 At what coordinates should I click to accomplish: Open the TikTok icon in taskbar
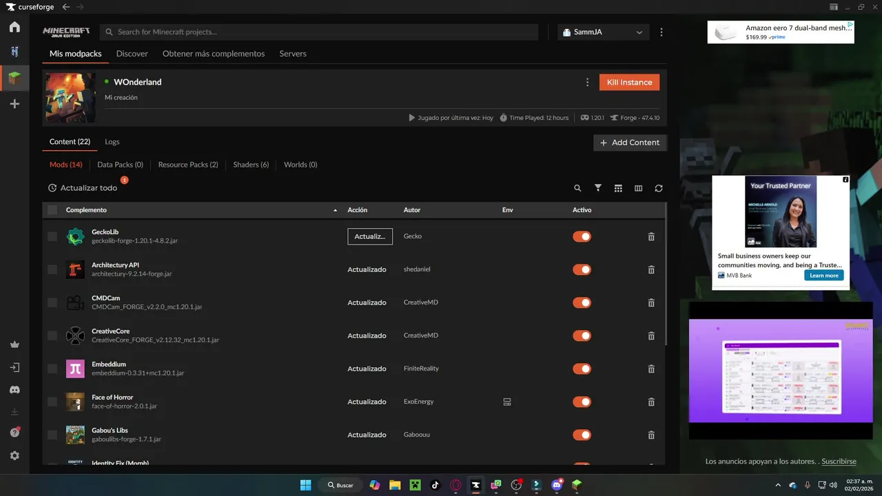[435, 485]
